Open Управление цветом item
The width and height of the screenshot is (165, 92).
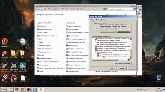[x=44, y=59]
